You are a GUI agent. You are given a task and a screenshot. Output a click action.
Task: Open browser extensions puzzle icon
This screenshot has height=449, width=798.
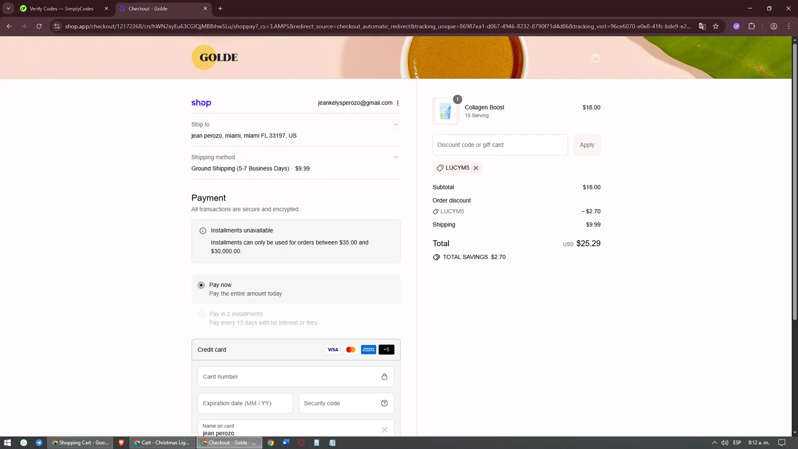pyautogui.click(x=752, y=26)
